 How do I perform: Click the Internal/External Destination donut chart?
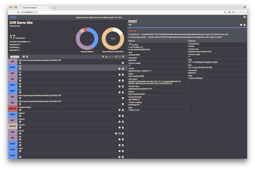click(113, 39)
